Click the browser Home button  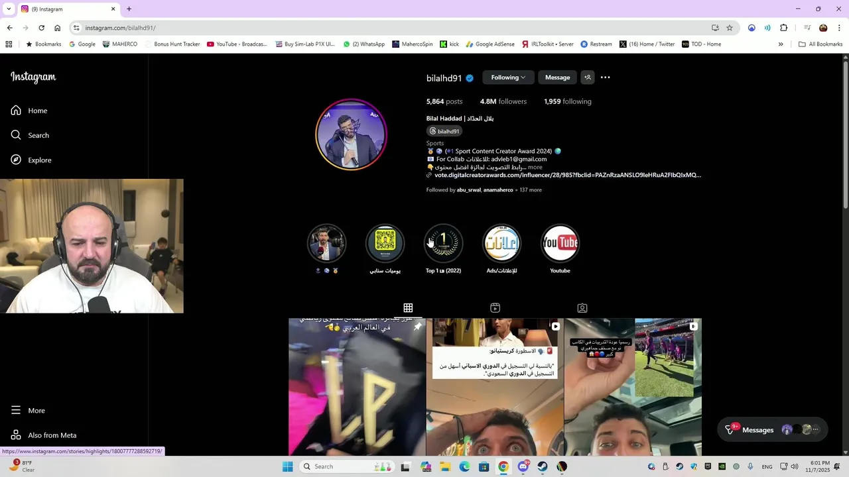click(x=57, y=28)
